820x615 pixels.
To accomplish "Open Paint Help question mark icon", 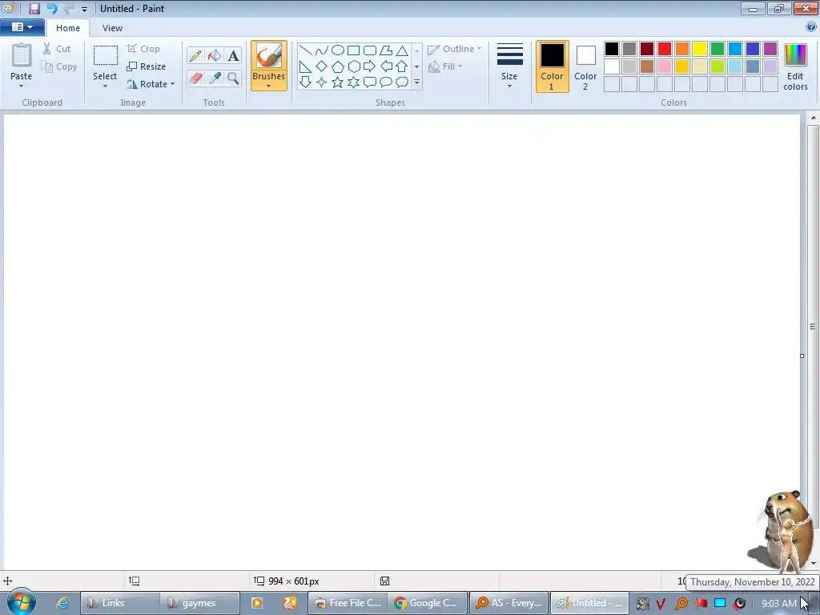I will [x=811, y=26].
